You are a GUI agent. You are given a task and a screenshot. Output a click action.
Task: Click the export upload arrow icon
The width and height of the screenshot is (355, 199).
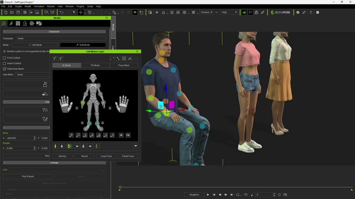(311, 12)
